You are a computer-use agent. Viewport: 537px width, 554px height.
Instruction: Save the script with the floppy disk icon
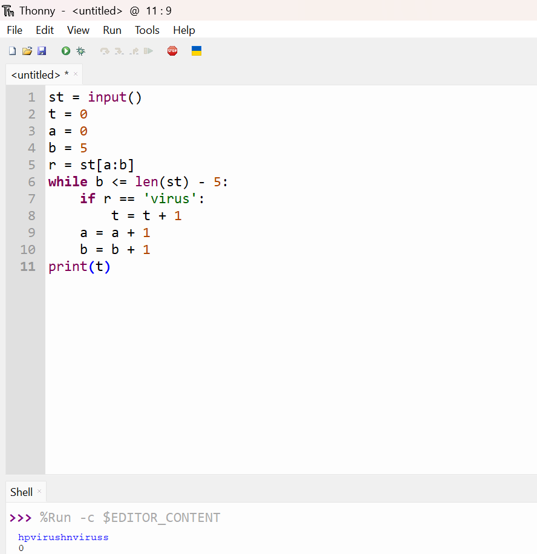(x=42, y=51)
